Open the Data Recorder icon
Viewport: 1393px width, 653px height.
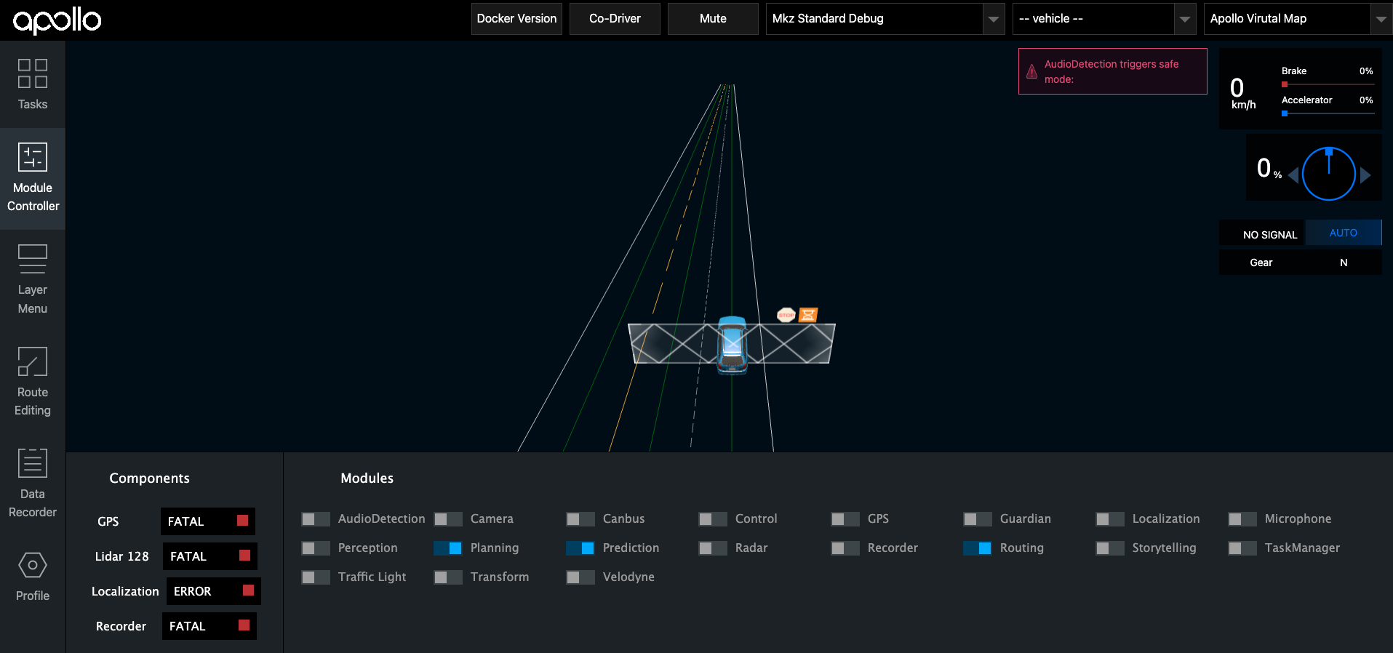click(x=33, y=463)
